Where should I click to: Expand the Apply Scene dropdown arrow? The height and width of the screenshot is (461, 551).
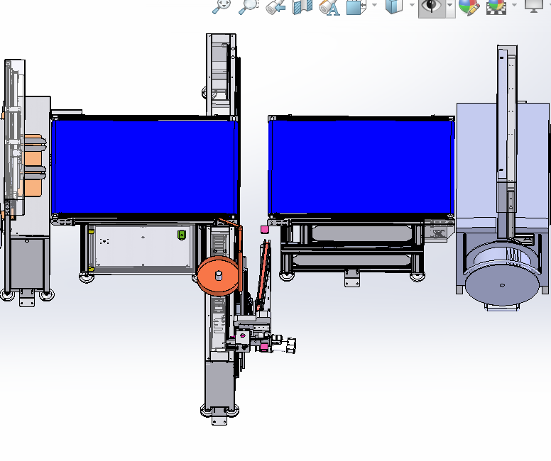click(514, 6)
